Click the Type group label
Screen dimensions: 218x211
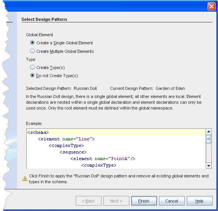(30, 59)
